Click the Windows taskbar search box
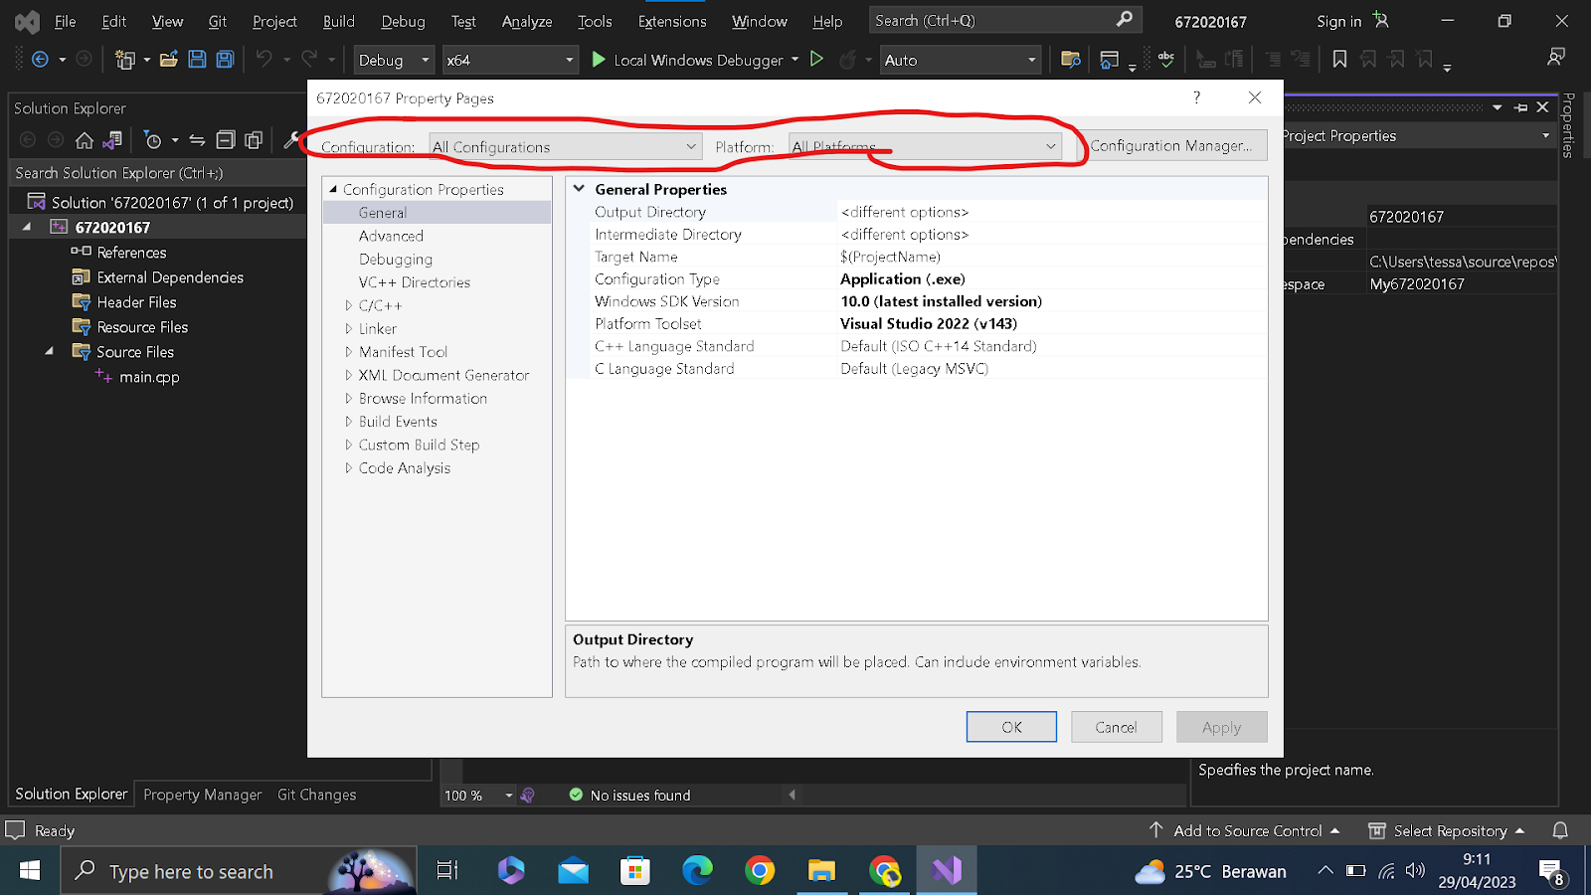 point(239,871)
